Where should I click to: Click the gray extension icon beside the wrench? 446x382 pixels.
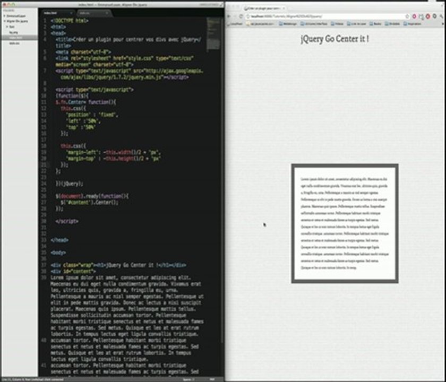[435, 16]
